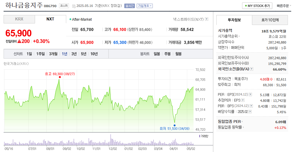The image size is (293, 152).
Task: Click the current price 65,900
Action: coord(18,33)
